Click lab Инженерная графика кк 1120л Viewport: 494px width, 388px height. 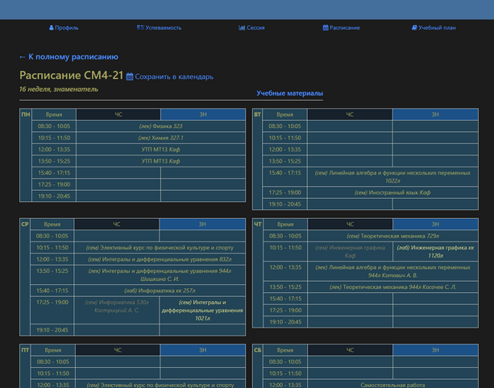click(x=435, y=251)
